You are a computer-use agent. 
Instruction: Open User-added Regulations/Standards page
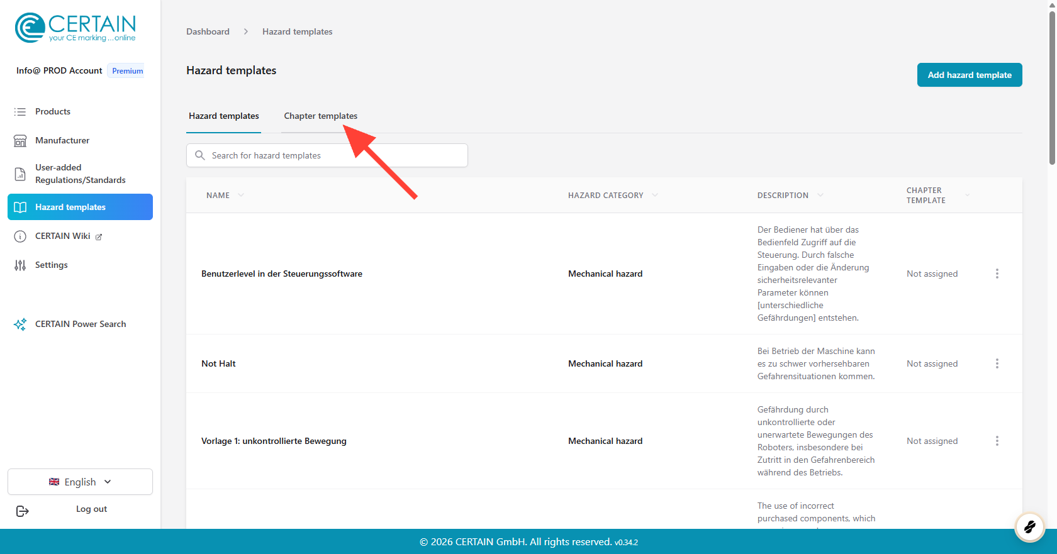coord(80,174)
